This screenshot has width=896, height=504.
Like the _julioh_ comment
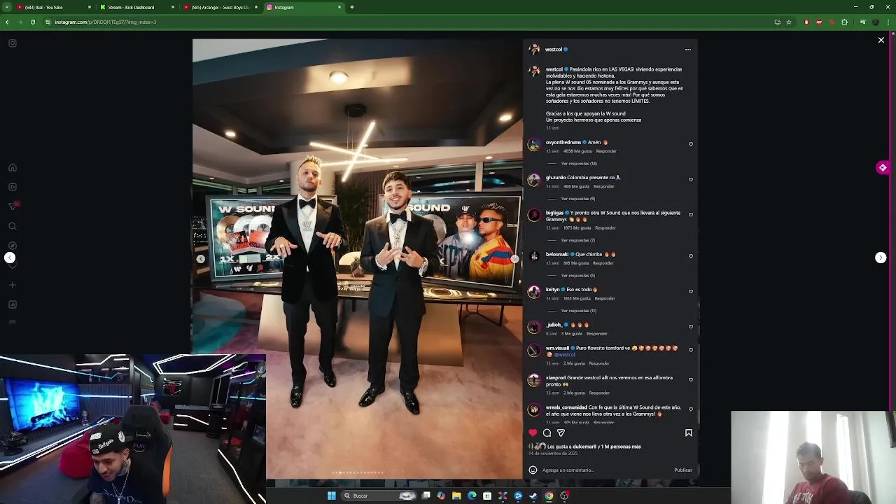[x=691, y=326]
